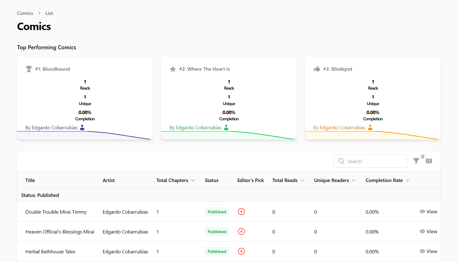
Task: Click the star icon beside Where The Heart Is
Action: click(x=173, y=69)
